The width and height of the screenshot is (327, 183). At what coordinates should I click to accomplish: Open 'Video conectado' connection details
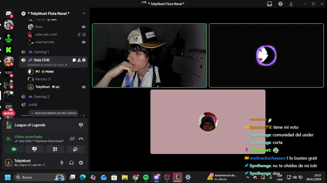[28, 137]
